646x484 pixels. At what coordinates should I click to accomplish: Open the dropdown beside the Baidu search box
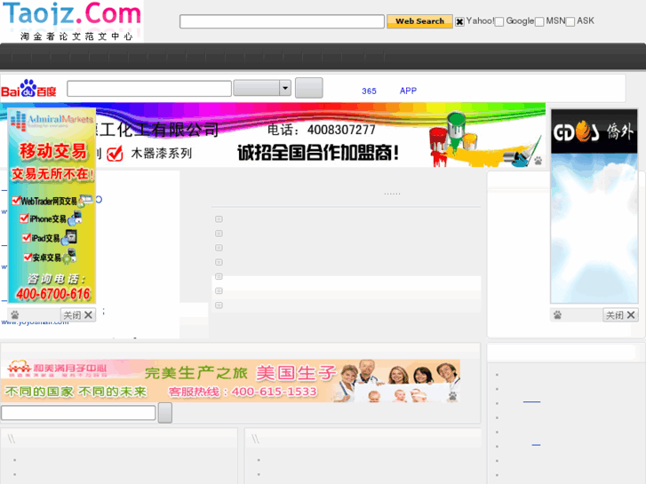[x=262, y=88]
